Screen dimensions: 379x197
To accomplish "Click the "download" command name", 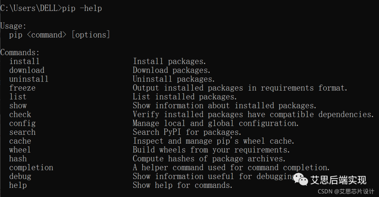I will click(x=27, y=70).
